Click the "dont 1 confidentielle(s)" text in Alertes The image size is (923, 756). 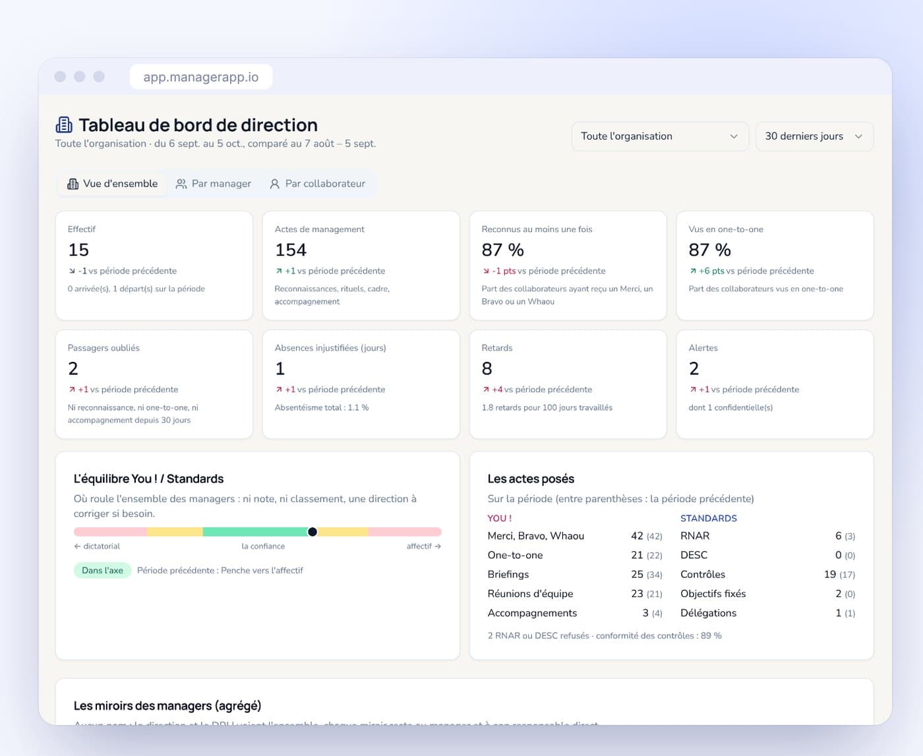pos(730,407)
